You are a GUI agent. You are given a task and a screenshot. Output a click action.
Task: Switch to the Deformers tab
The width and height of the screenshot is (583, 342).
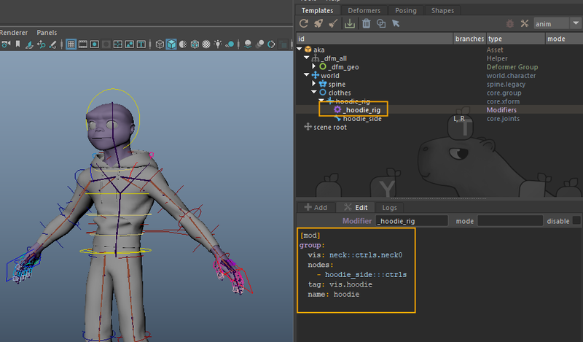point(363,10)
